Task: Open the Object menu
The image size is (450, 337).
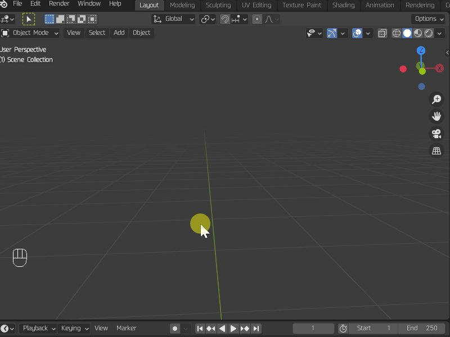Action: [x=142, y=33]
